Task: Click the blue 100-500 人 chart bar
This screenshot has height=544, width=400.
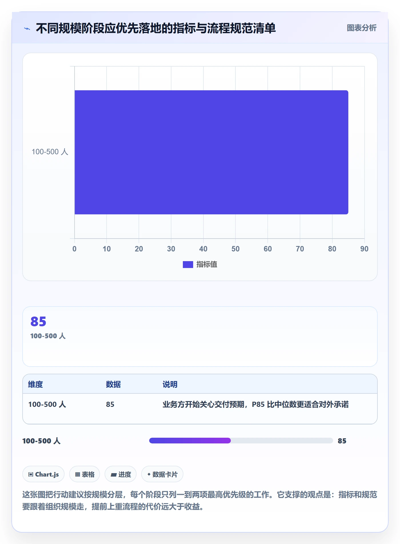Action: pos(211,152)
